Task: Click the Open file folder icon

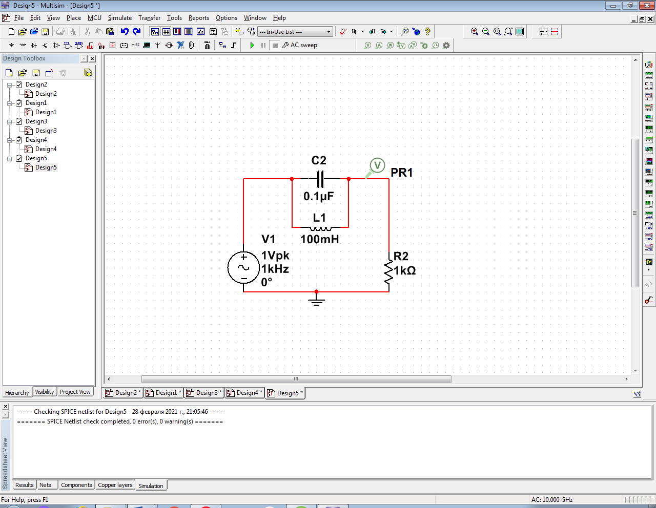Action: (23, 32)
